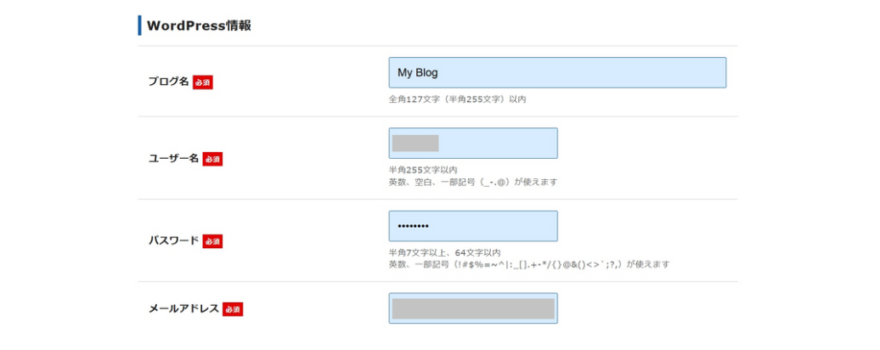Click the ブログ名 label text
The image size is (880, 350).
tap(168, 82)
